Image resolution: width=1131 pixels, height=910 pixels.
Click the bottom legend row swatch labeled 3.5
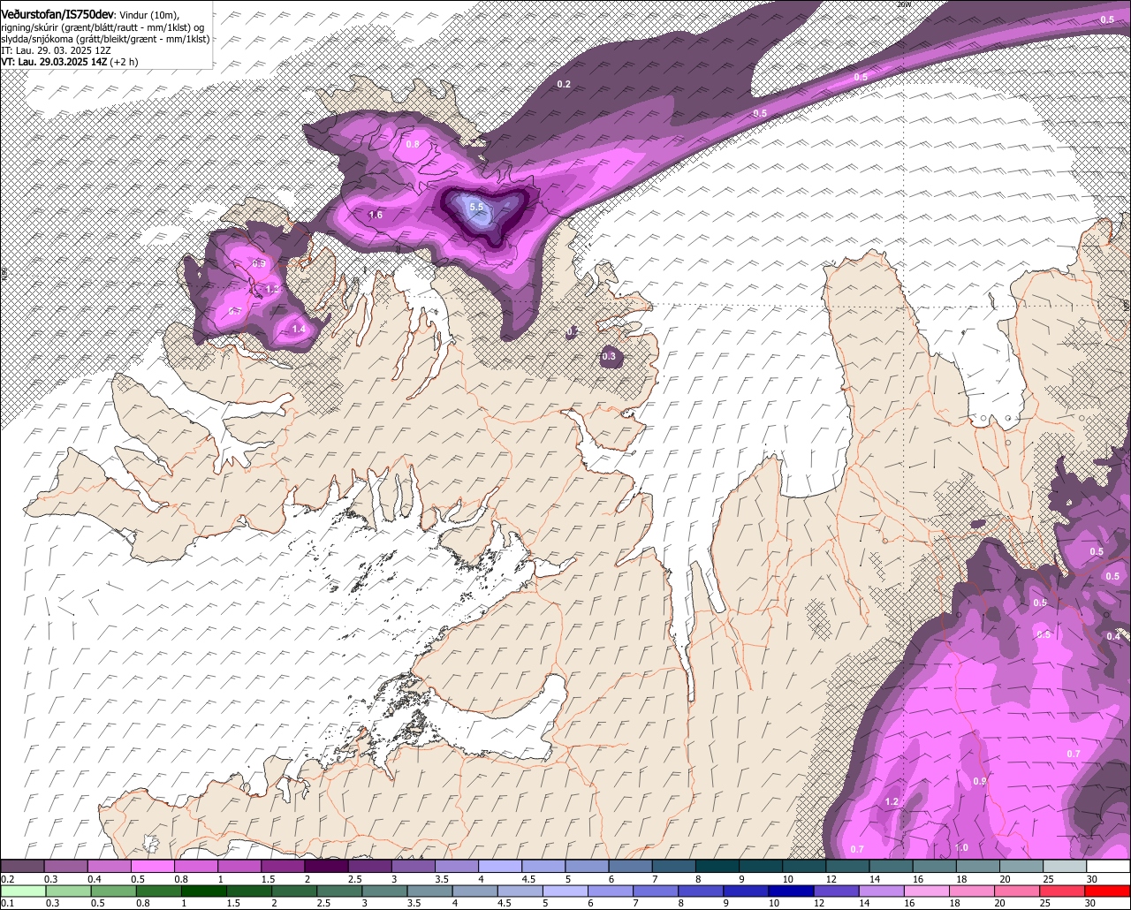[430, 891]
